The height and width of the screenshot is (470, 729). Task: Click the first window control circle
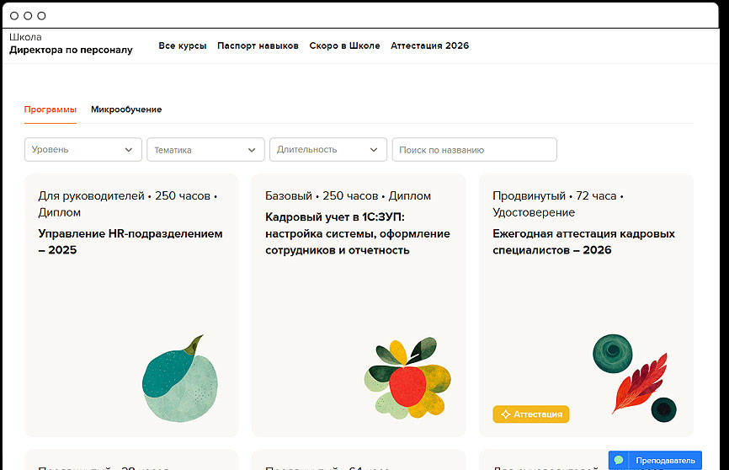click(14, 16)
